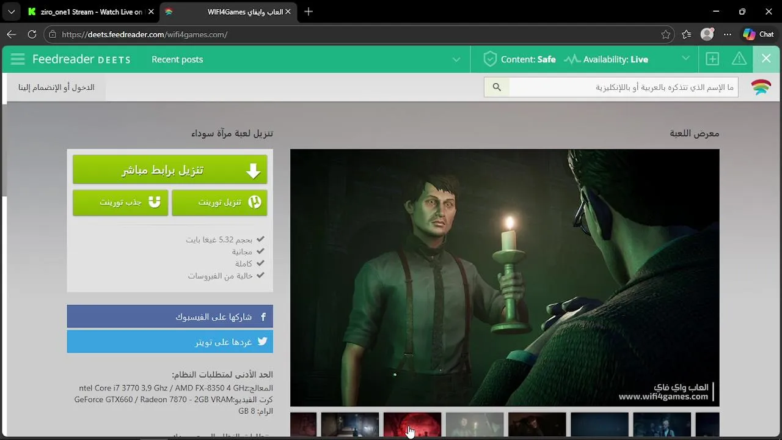
Task: Open Copilot Chat
Action: [758, 34]
